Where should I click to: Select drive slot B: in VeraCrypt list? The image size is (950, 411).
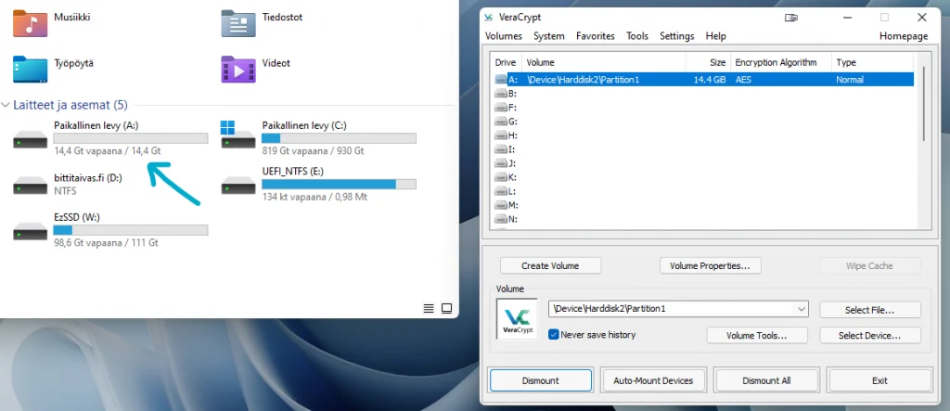pos(506,94)
